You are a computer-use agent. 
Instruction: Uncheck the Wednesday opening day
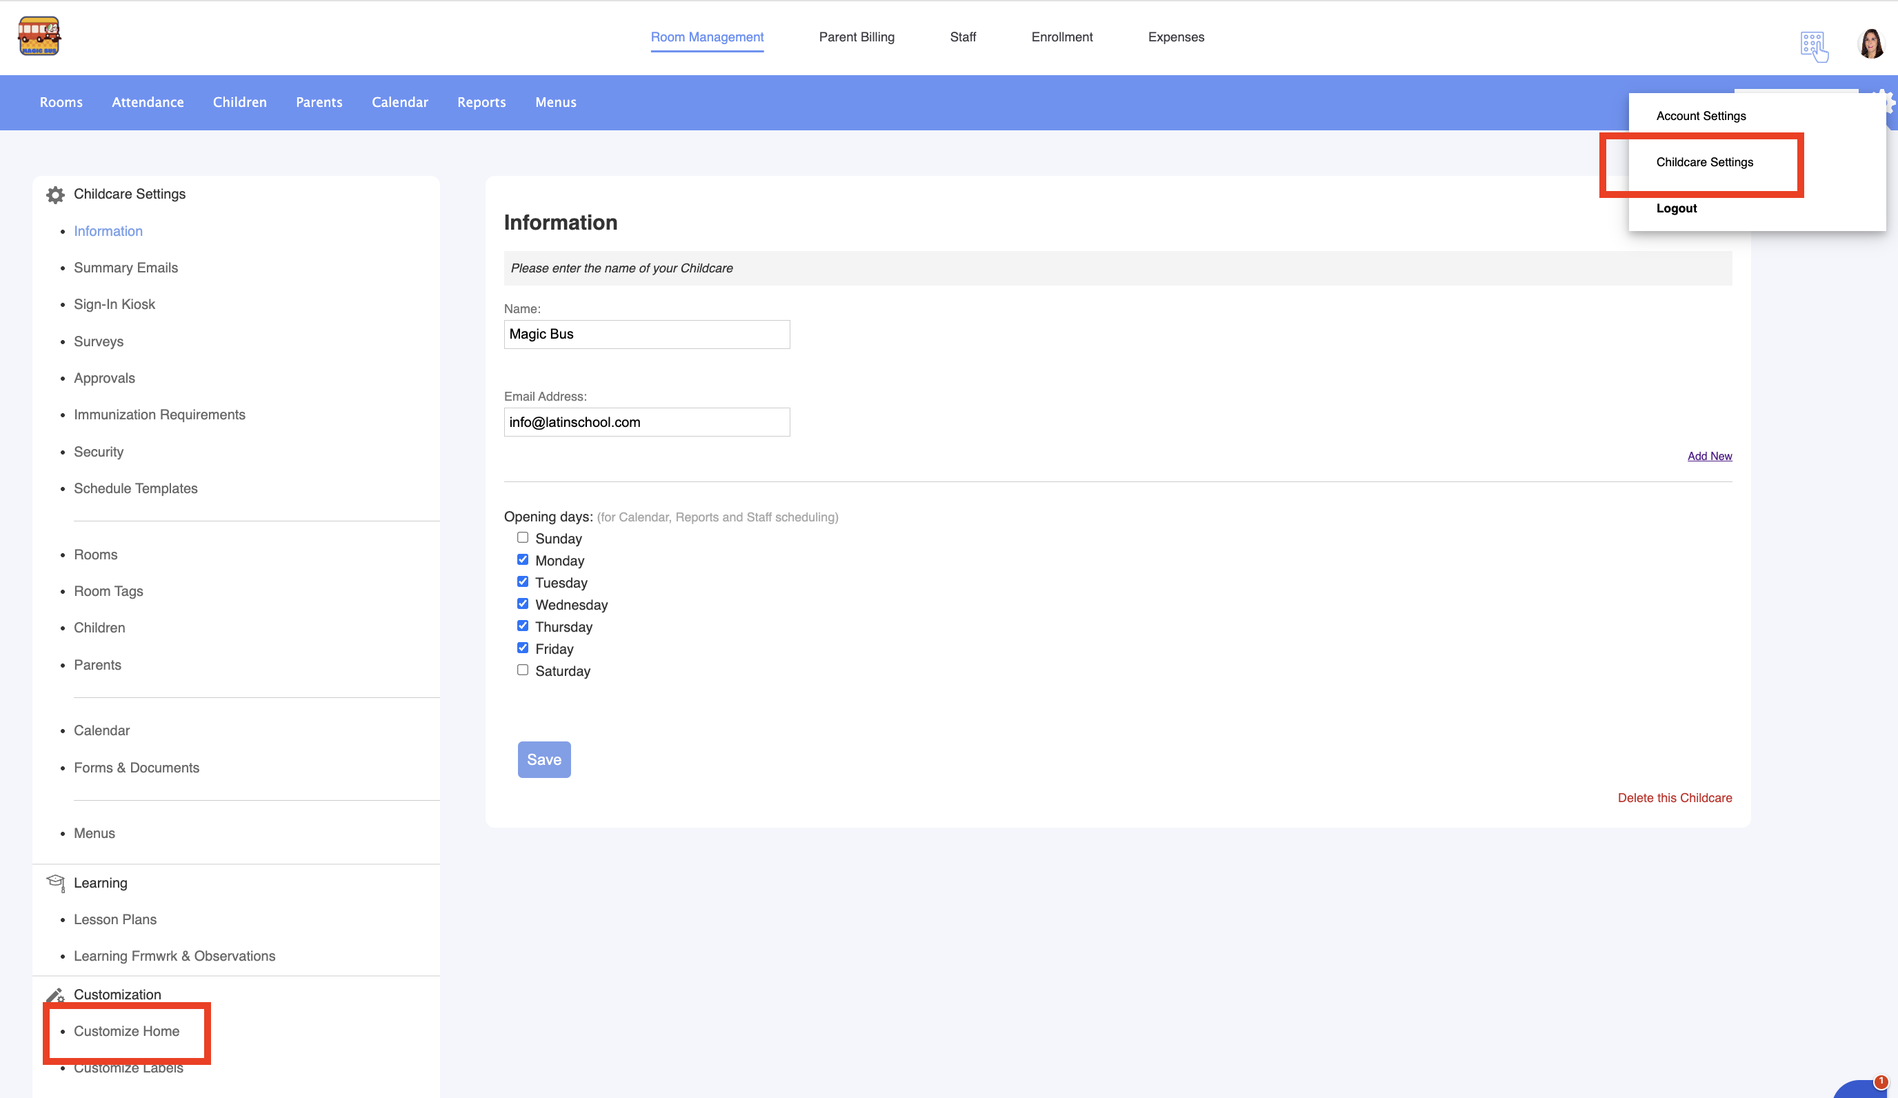pyautogui.click(x=523, y=604)
